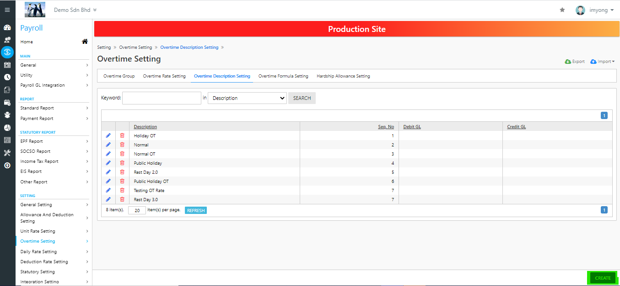The width and height of the screenshot is (620, 286).
Task: Click the Setting breadcrumb link
Action: point(104,47)
